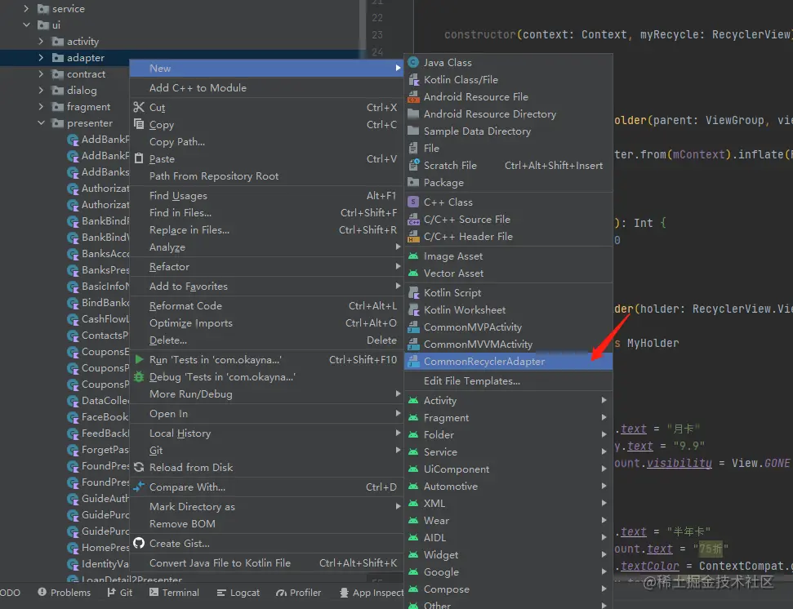Click the Create Gist GitHub icon
Screen dimensions: 793x609
(x=139, y=544)
